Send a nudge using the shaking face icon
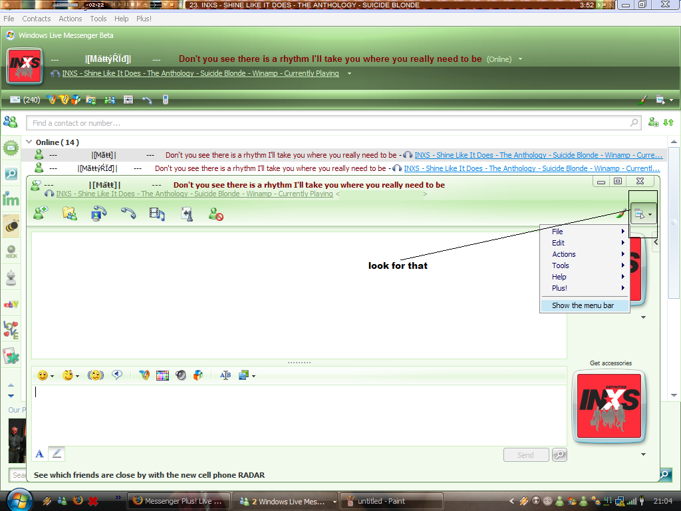This screenshot has height=511, width=681. [96, 375]
